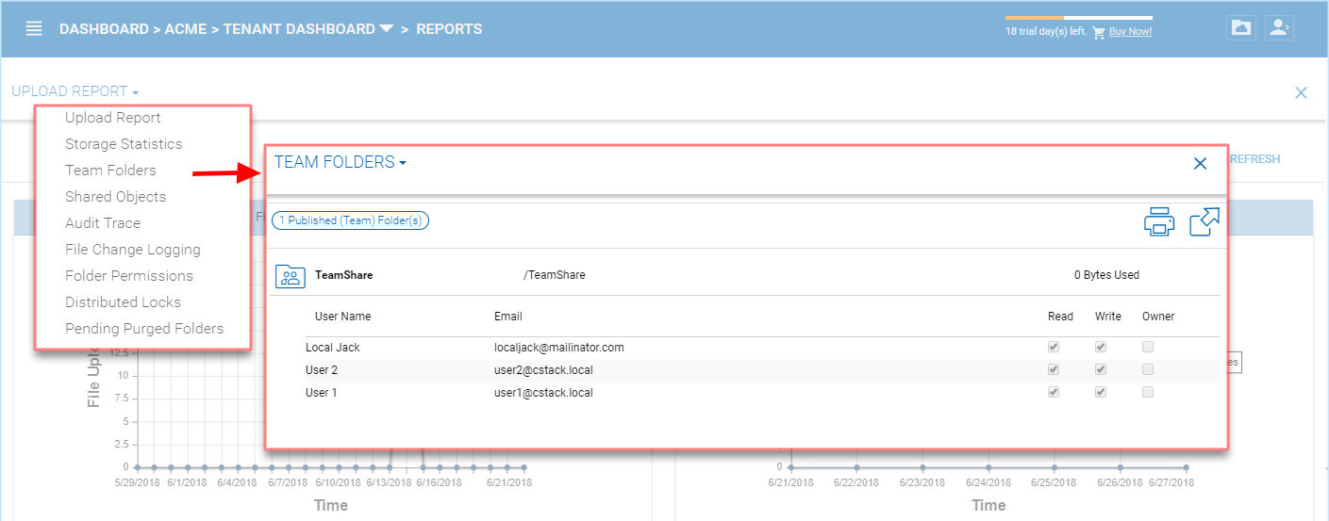
Task: Open Folder Permissions report
Action: click(129, 276)
